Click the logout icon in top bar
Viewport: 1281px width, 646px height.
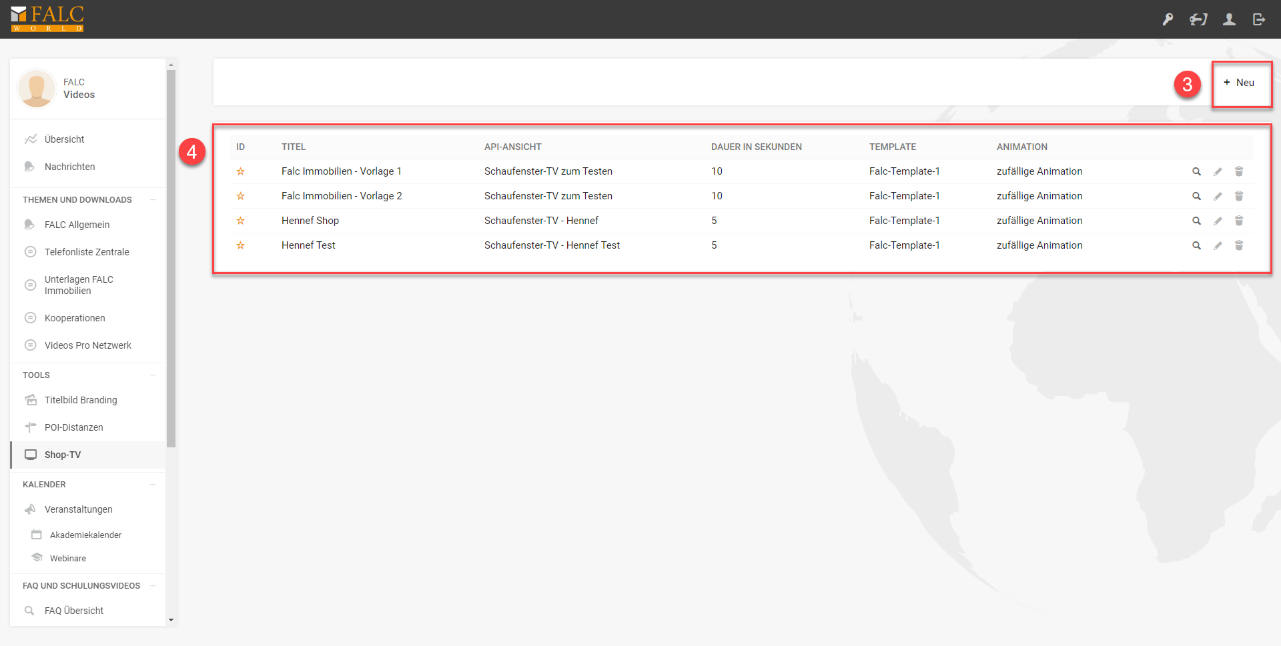pos(1259,19)
